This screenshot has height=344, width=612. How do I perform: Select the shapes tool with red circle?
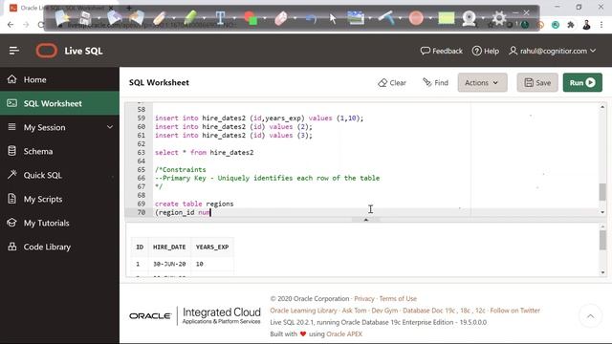click(251, 18)
